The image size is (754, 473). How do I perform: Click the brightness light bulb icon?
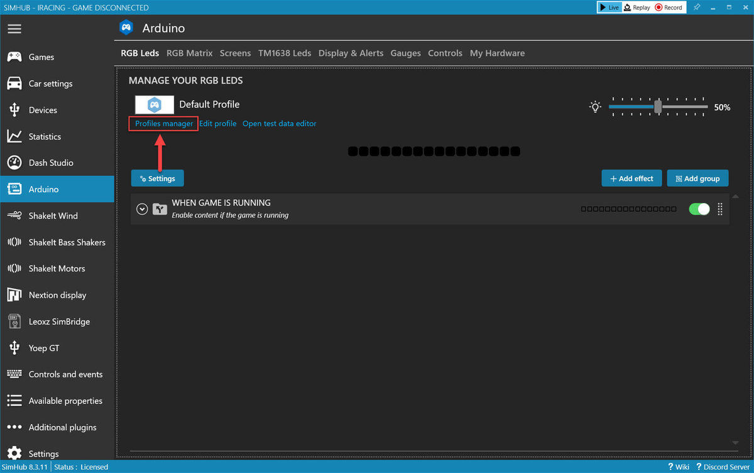(595, 107)
